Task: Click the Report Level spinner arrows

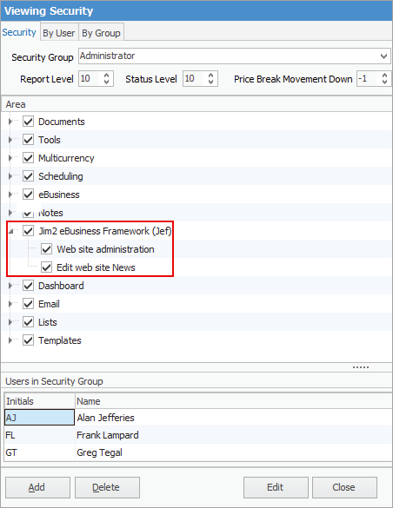Action: 106,79
